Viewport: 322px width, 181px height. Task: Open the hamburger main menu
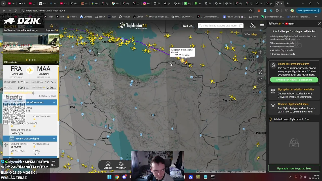coord(262,26)
